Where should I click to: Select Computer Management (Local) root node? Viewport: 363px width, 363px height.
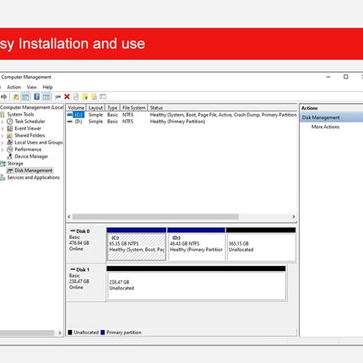(x=32, y=107)
